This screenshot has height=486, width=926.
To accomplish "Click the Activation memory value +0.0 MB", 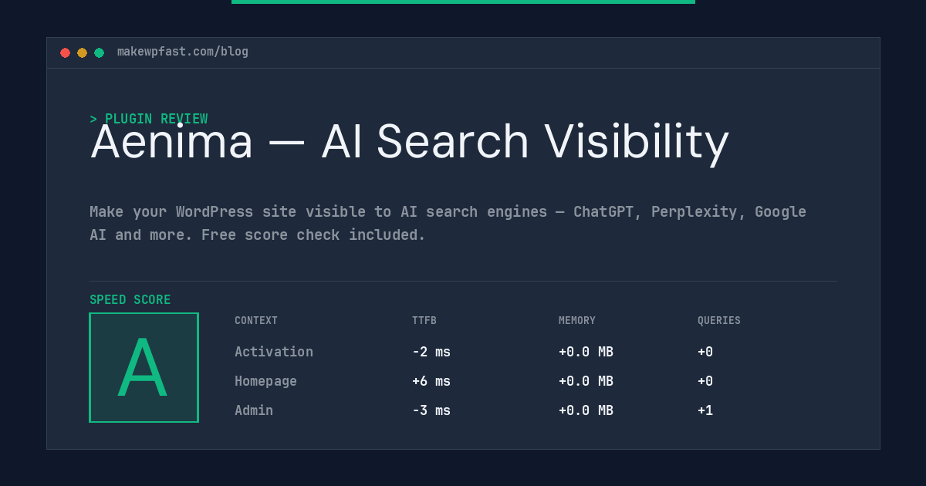I will coord(586,352).
